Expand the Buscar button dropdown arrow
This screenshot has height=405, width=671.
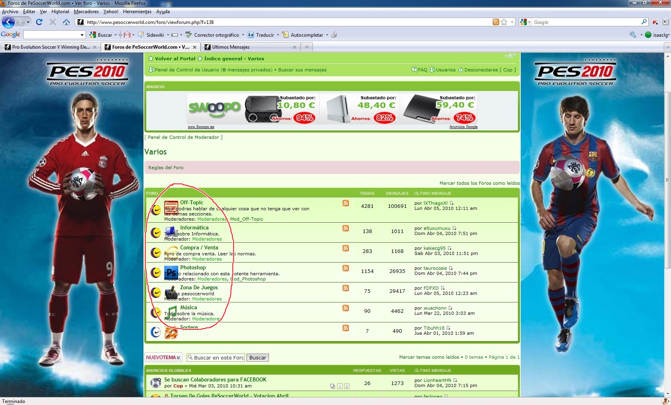115,35
